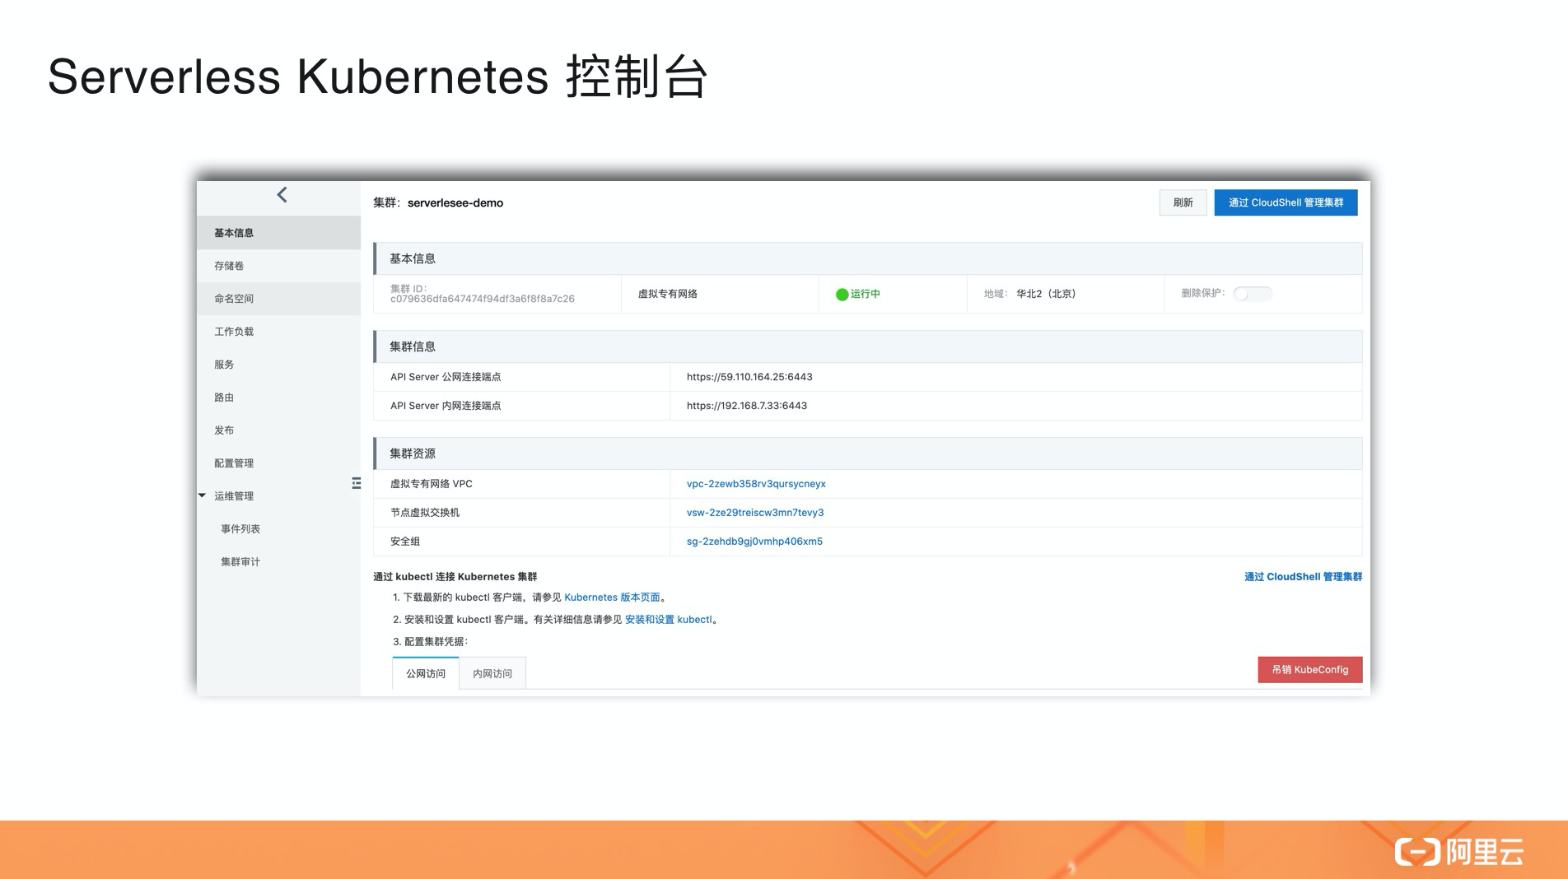Screen dimensions: 1568x879
Task: Click the 刷新 refresh button
Action: pos(1183,202)
